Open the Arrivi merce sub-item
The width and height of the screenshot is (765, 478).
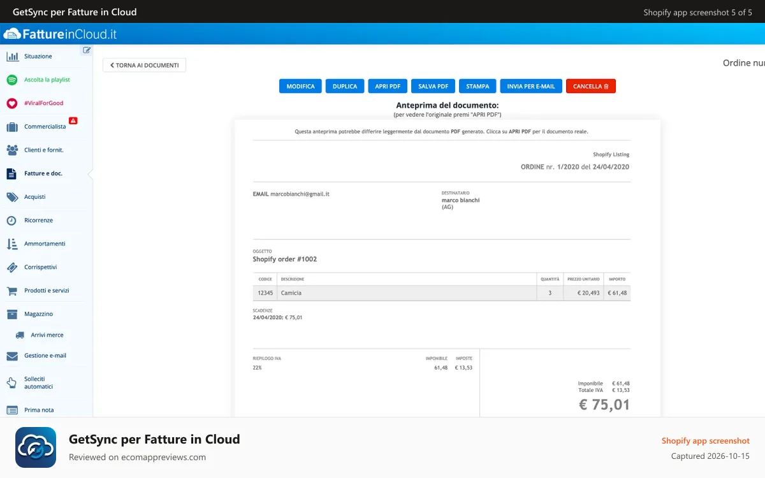pos(47,335)
